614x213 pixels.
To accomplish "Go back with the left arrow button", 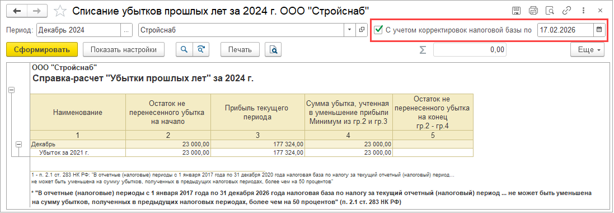I will (17, 11).
